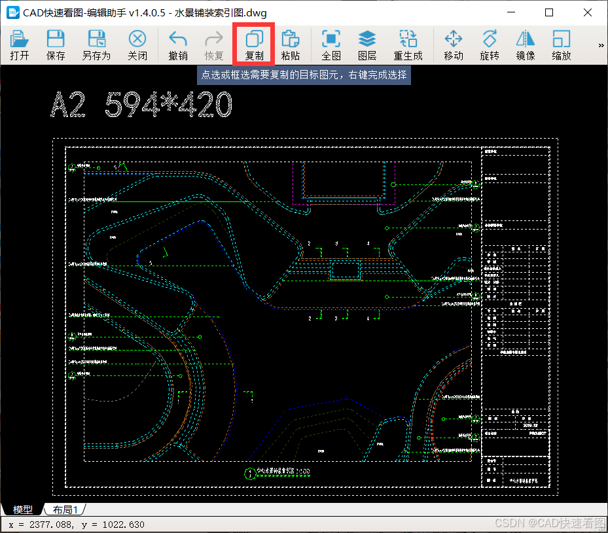608x533 pixels.
Task: Expand toolbar overflow chevron
Action: click(x=601, y=45)
